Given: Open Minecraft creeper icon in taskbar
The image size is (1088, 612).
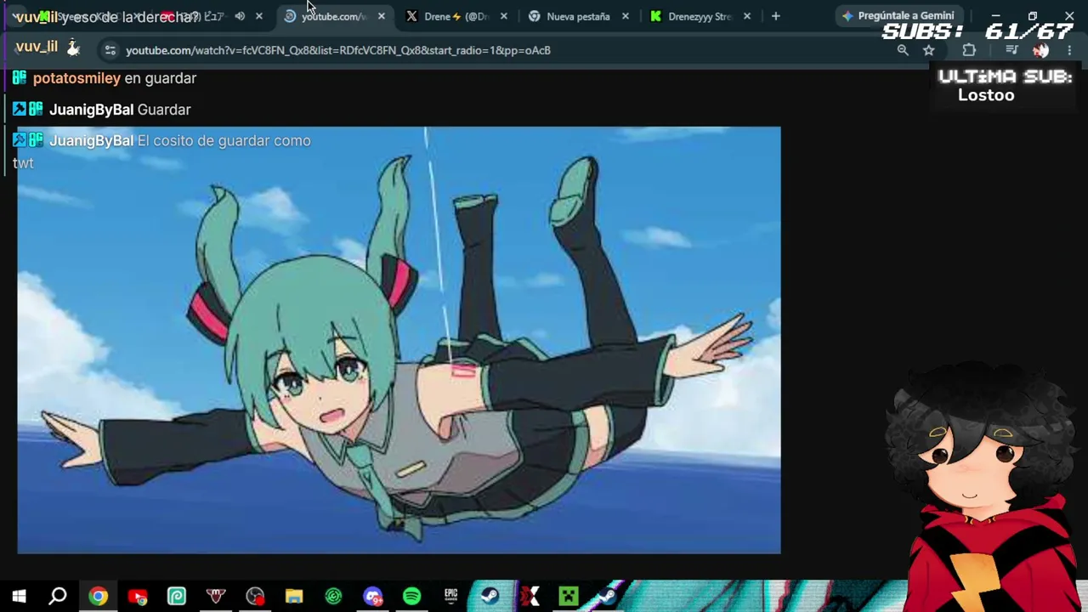Looking at the screenshot, I should point(568,597).
